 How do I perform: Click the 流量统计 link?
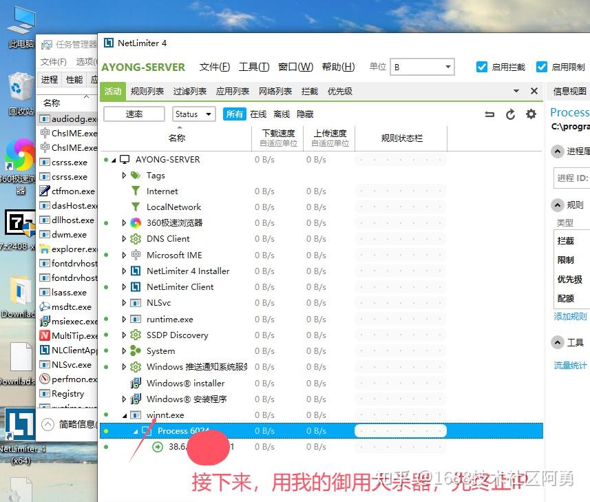569,366
